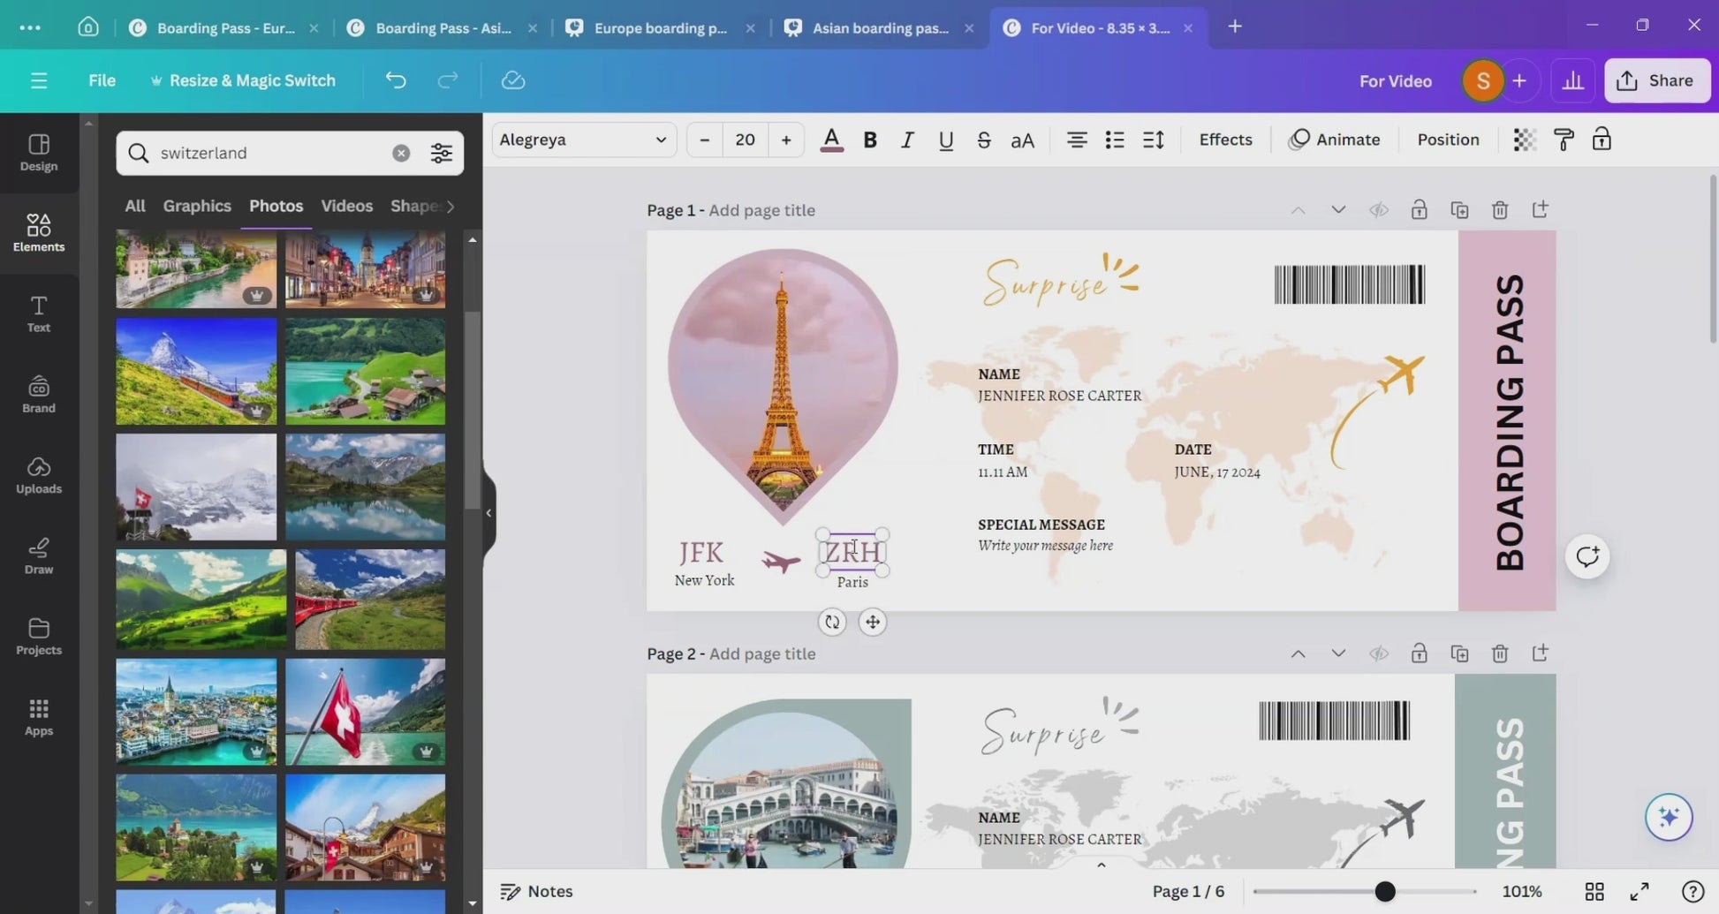The height and width of the screenshot is (914, 1719).
Task: Toggle bulleted list formatting
Action: pyautogui.click(x=1115, y=140)
